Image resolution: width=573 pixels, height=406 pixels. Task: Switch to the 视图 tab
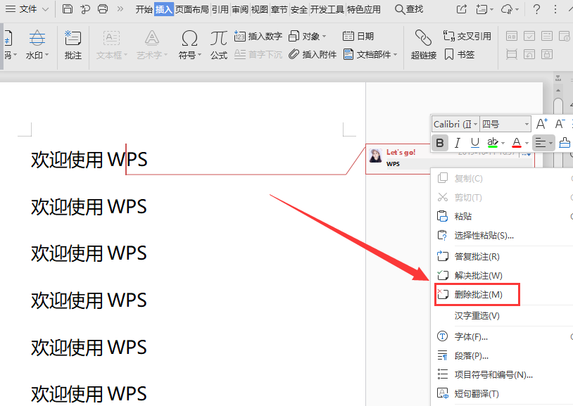[x=260, y=9]
